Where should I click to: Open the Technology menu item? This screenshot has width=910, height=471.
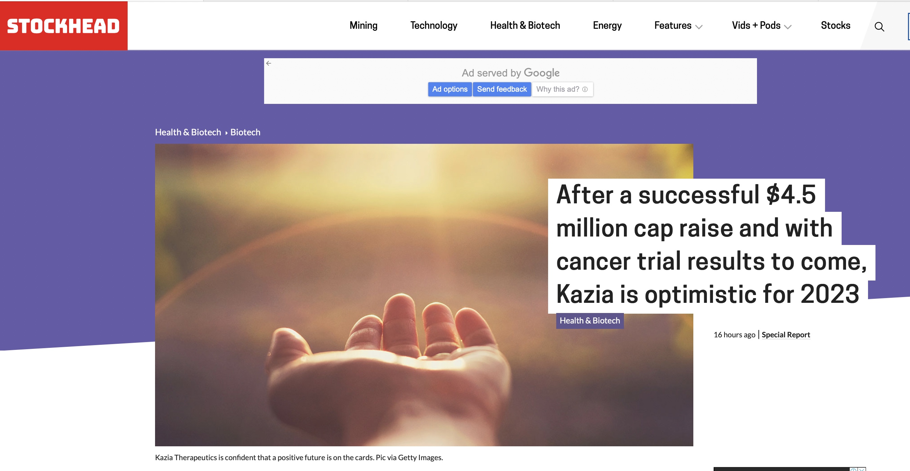click(433, 25)
